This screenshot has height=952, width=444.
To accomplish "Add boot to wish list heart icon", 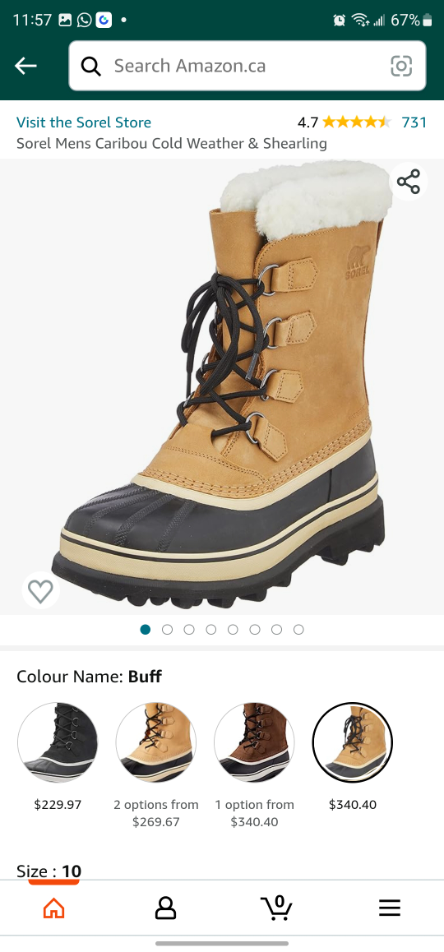I will (x=40, y=591).
